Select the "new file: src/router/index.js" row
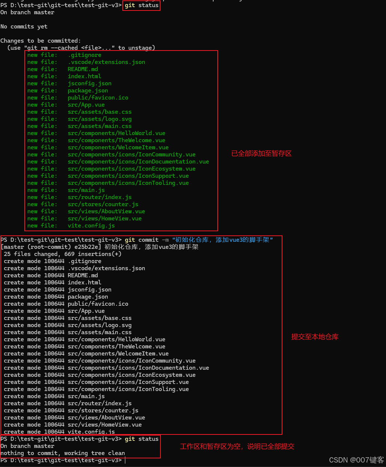 point(79,197)
